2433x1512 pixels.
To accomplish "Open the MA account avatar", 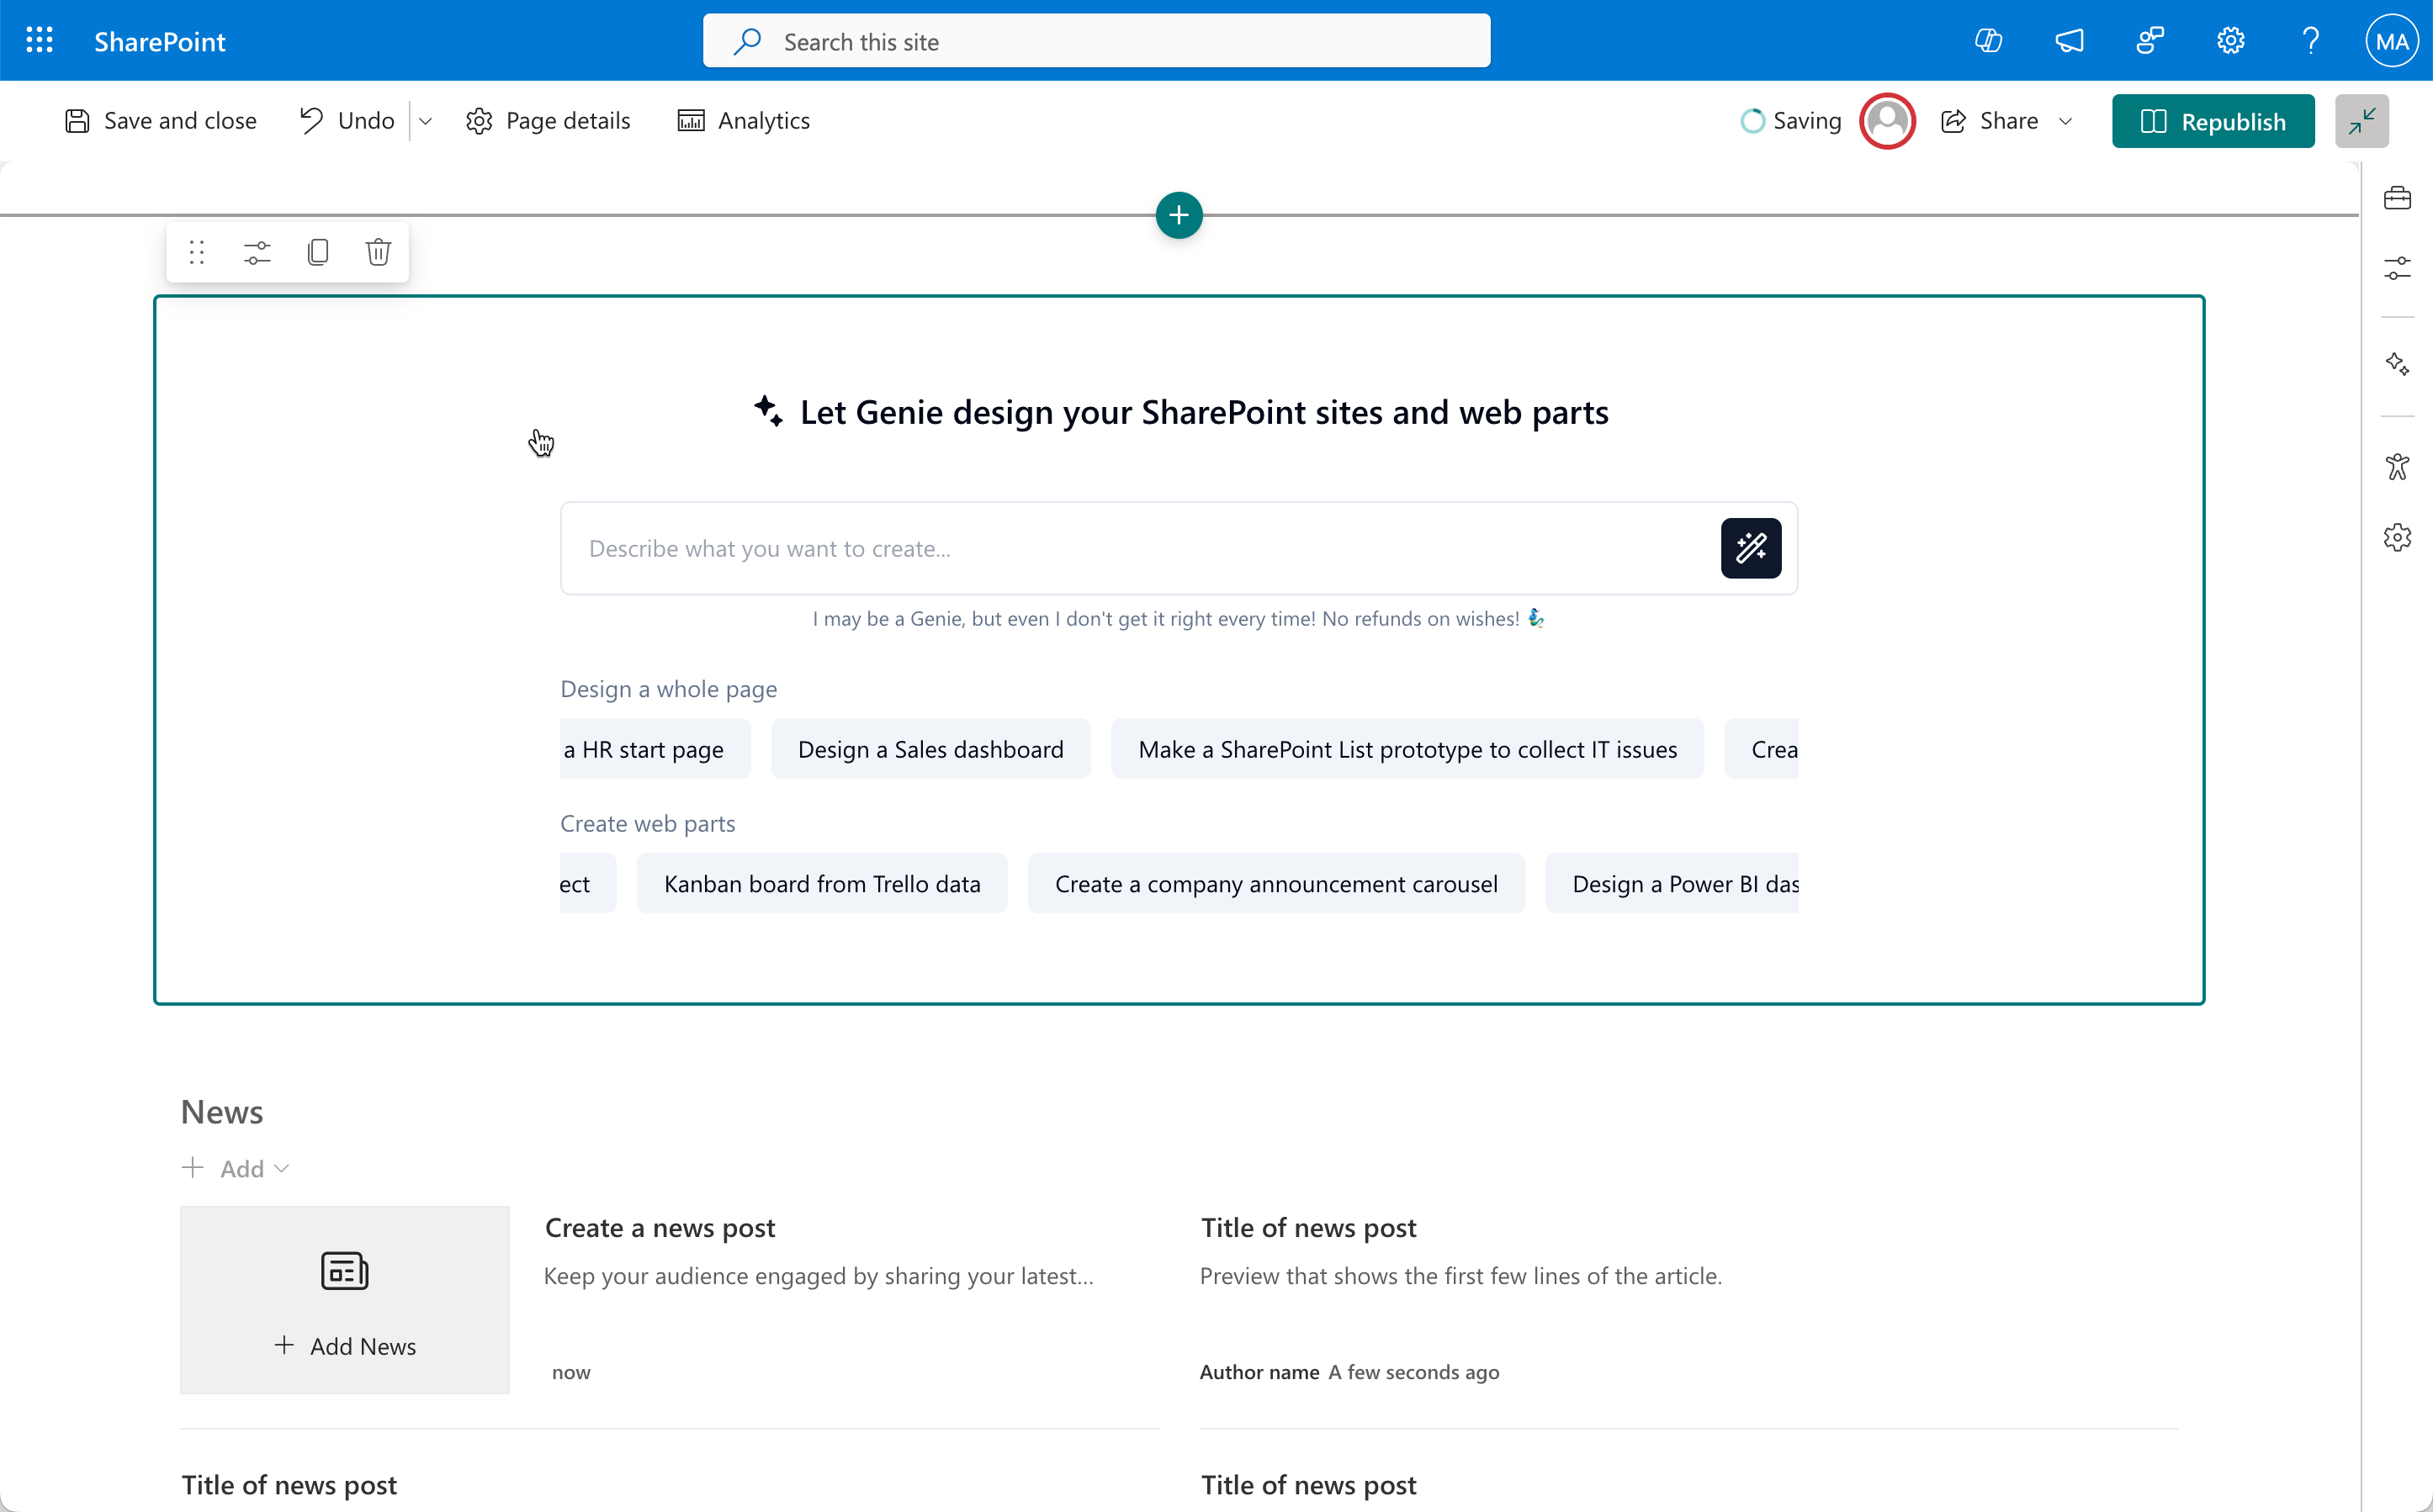I will pos(2392,41).
